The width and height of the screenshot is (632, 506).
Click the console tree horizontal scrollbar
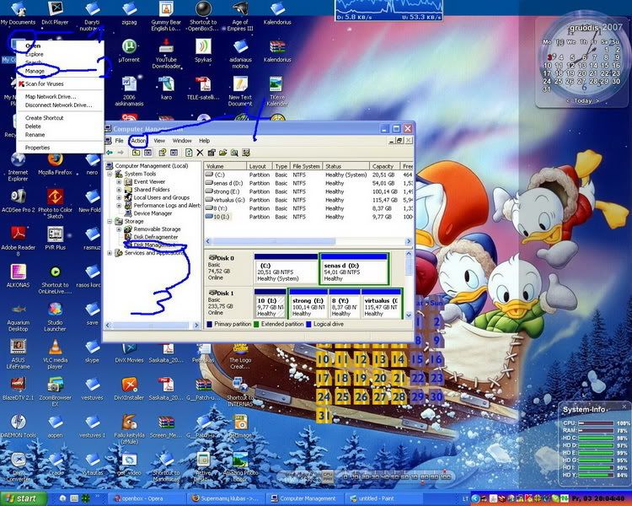tap(152, 326)
